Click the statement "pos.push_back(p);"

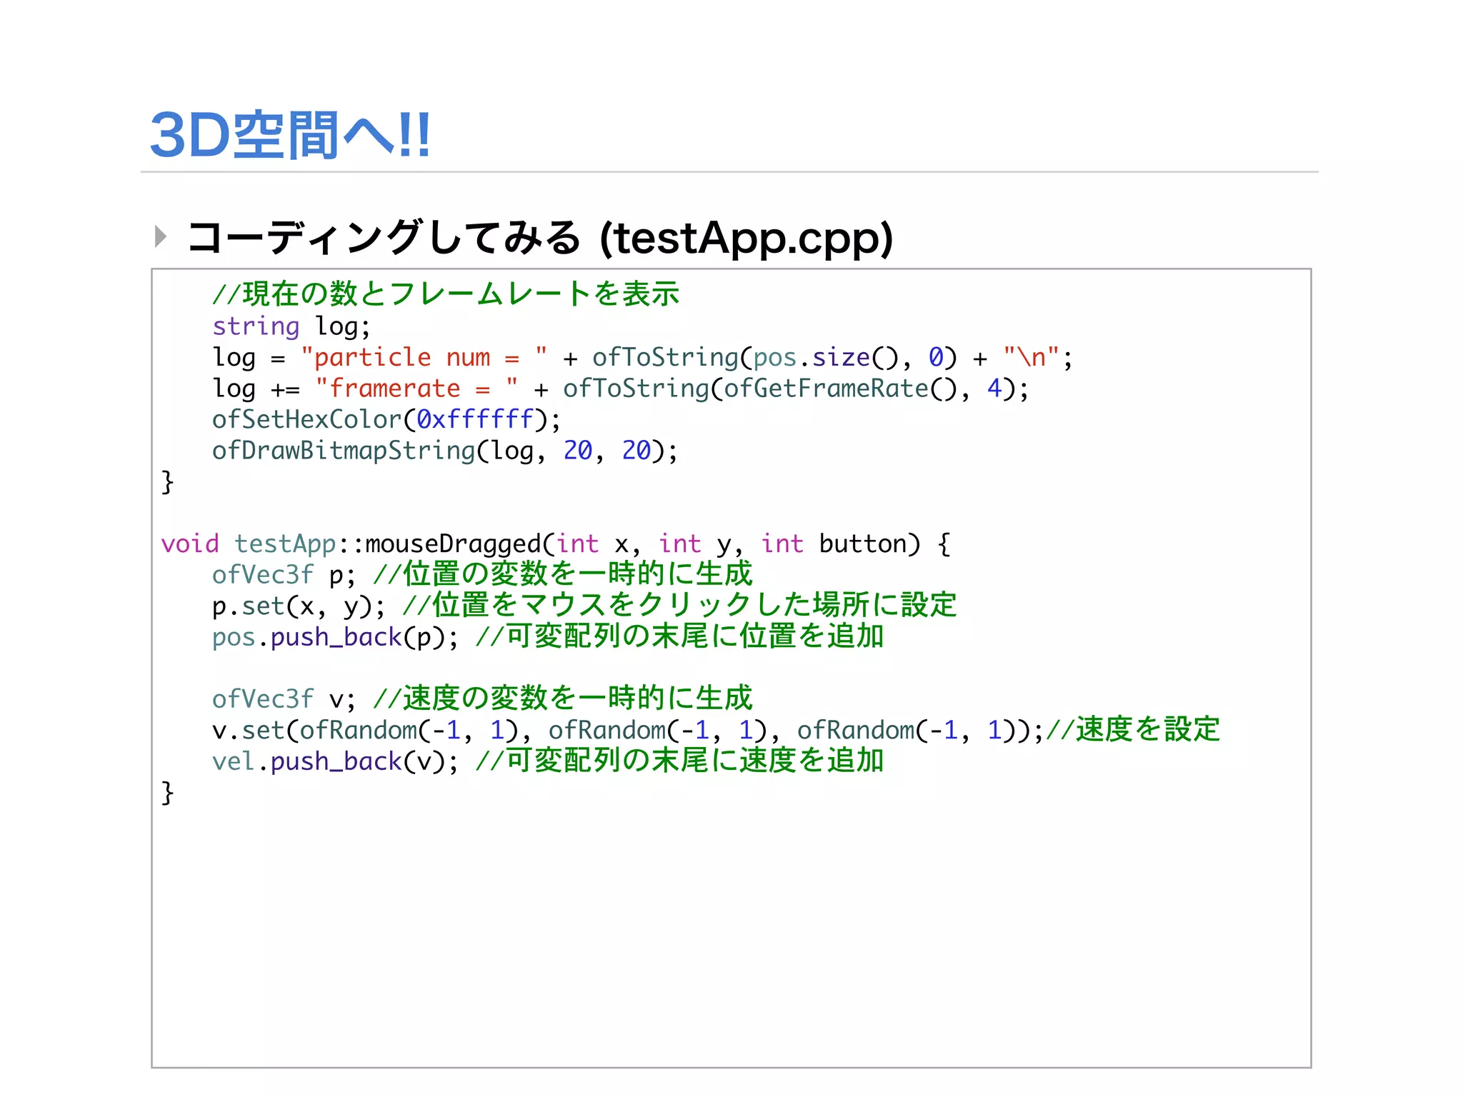335,638
